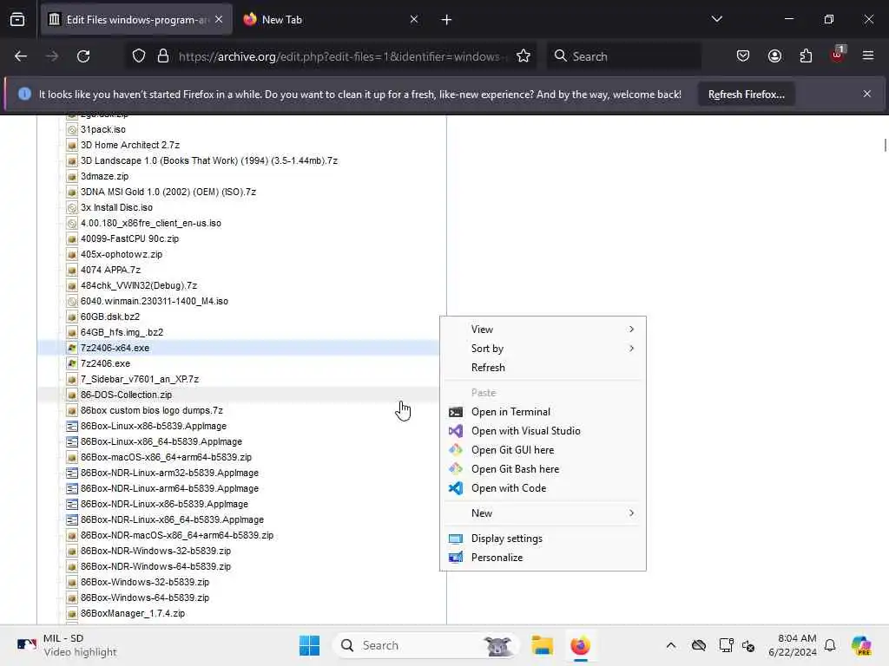The height and width of the screenshot is (666, 889).
Task: Select file 3D Home Architect 2.7z
Action: tap(130, 145)
